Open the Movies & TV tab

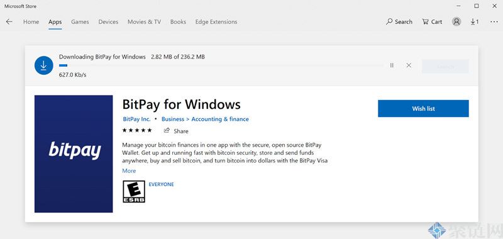pos(144,22)
